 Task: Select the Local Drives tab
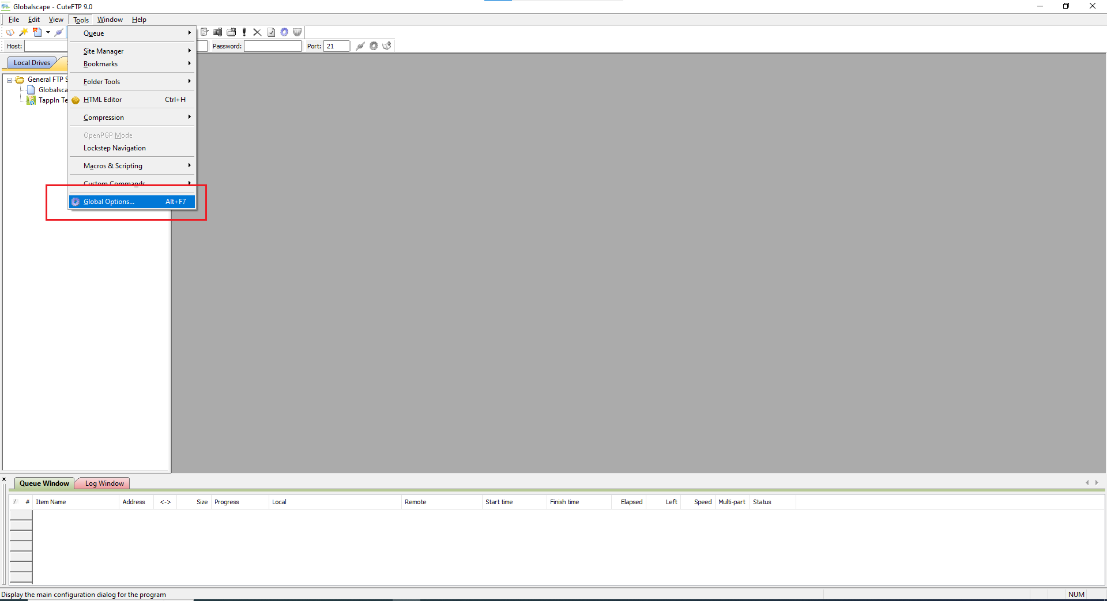coord(32,63)
